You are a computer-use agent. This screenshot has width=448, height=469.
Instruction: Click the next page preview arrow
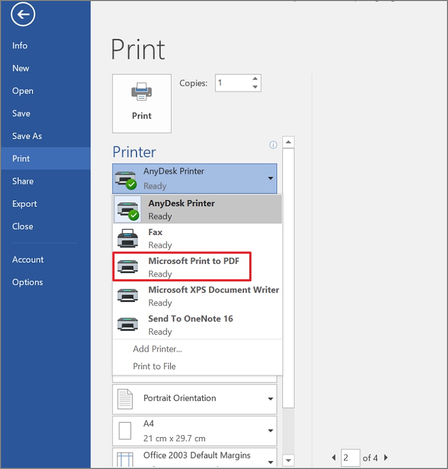pyautogui.click(x=386, y=457)
